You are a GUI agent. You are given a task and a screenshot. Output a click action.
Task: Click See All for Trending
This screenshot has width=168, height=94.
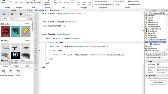pyautogui.click(x=28, y=40)
